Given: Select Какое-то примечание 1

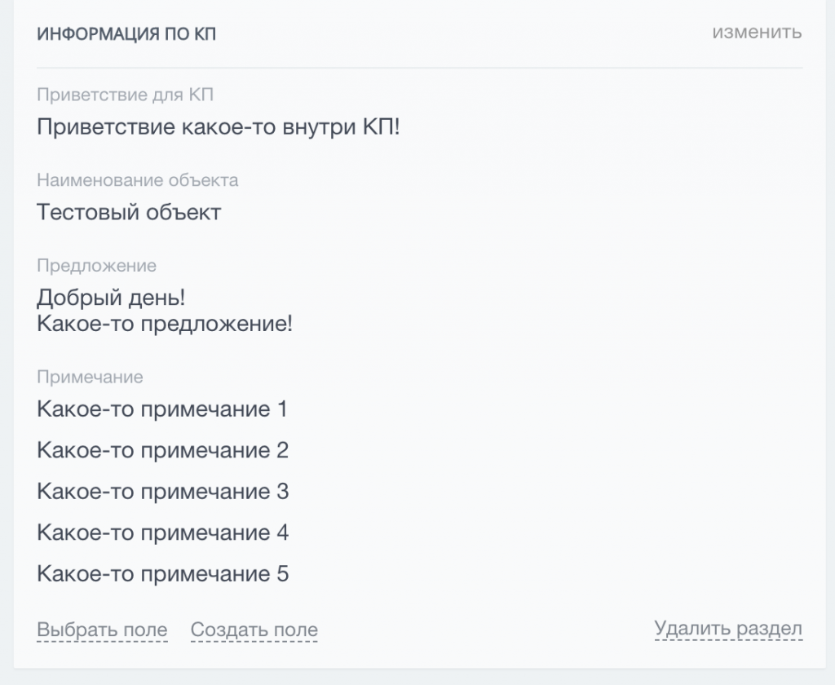Looking at the screenshot, I should click(161, 409).
